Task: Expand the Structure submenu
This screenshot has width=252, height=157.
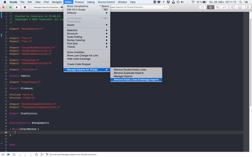Action: pos(87,34)
